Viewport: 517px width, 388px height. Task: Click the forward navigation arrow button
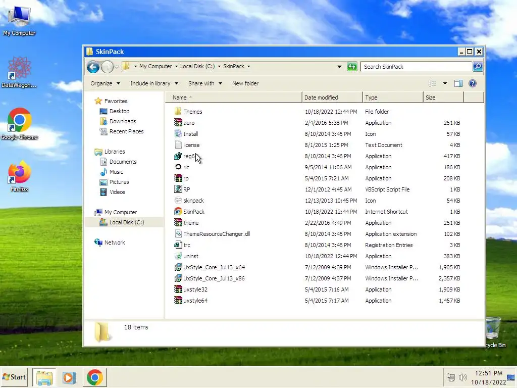point(107,67)
